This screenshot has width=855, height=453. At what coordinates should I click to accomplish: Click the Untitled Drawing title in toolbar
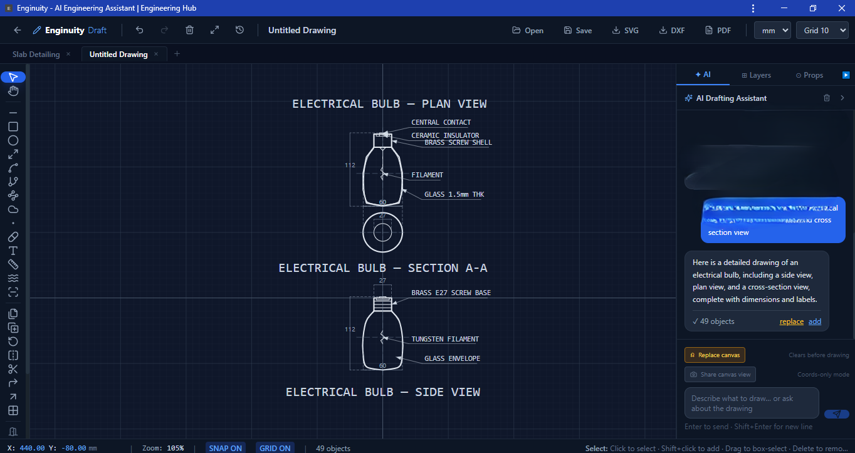(x=302, y=30)
